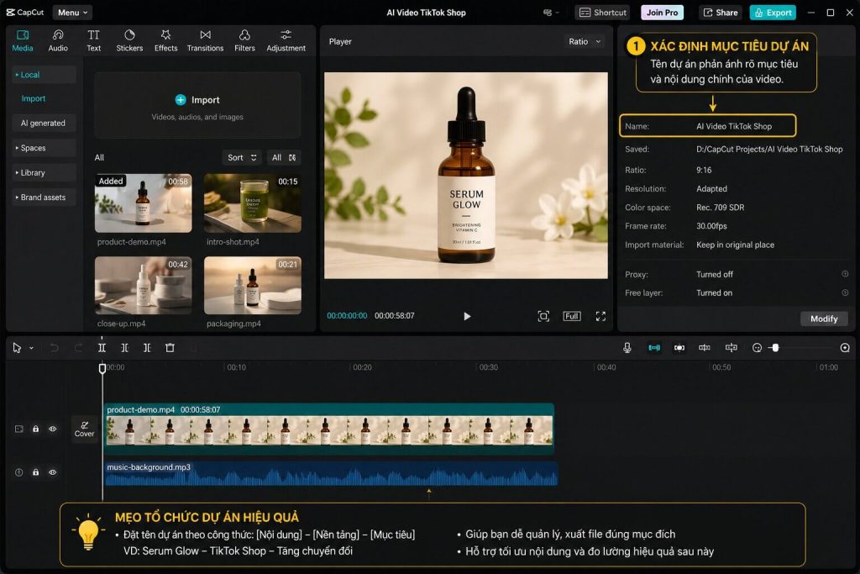The image size is (860, 574).
Task: Open the Ratio dropdown in Player
Action: [585, 41]
